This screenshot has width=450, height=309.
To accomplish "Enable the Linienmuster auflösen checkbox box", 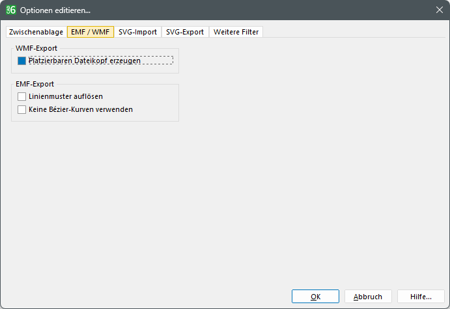I will coord(22,96).
